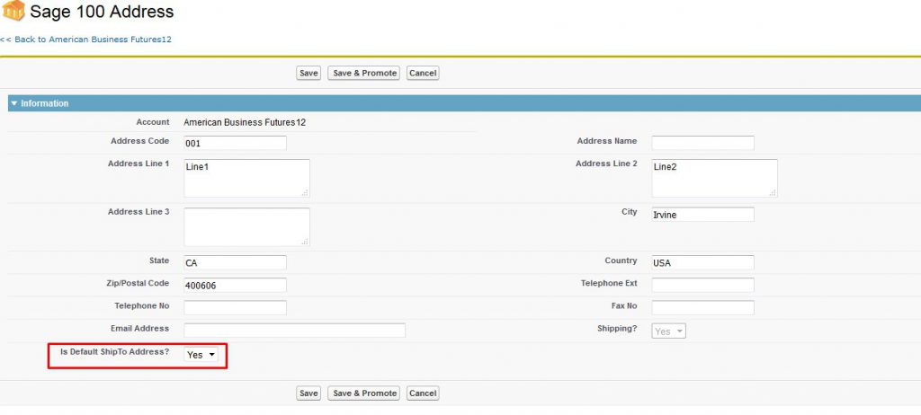Click the Address Line 3 text area
921x415 pixels.
246,226
